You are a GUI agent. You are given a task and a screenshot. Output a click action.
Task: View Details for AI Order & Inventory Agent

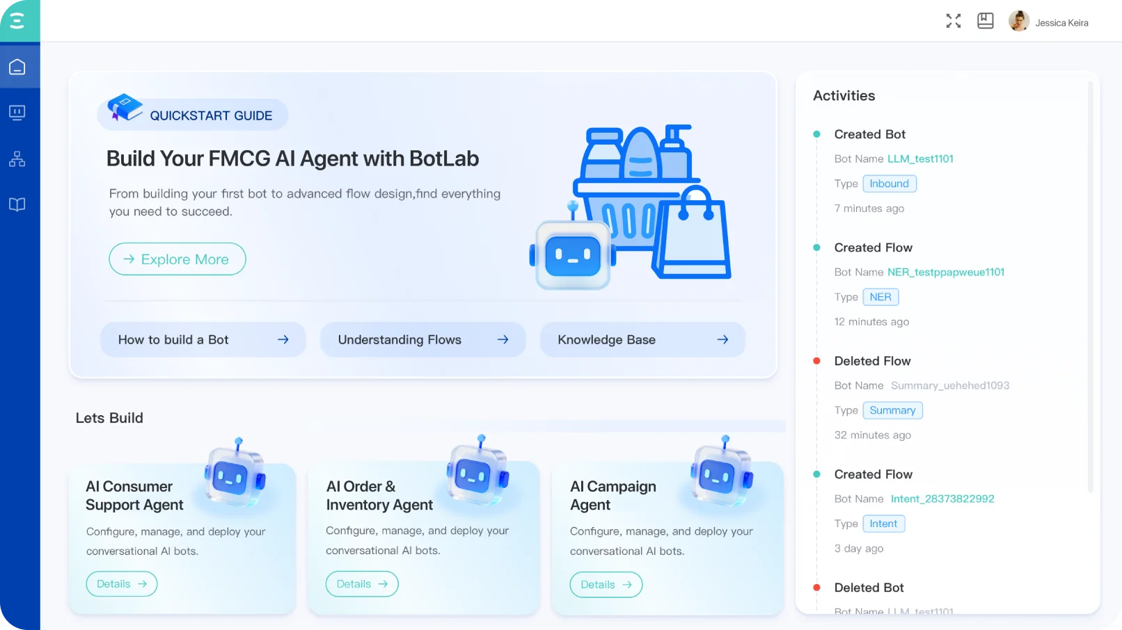[362, 584]
